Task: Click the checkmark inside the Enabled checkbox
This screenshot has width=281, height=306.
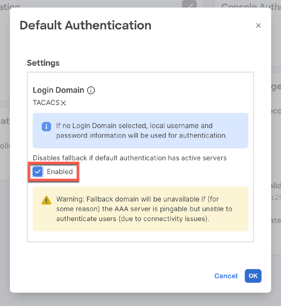Action: tap(38, 172)
